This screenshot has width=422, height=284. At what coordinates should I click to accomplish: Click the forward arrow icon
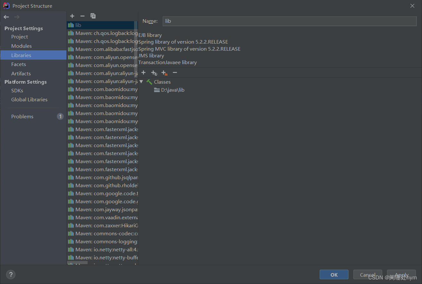[17, 17]
